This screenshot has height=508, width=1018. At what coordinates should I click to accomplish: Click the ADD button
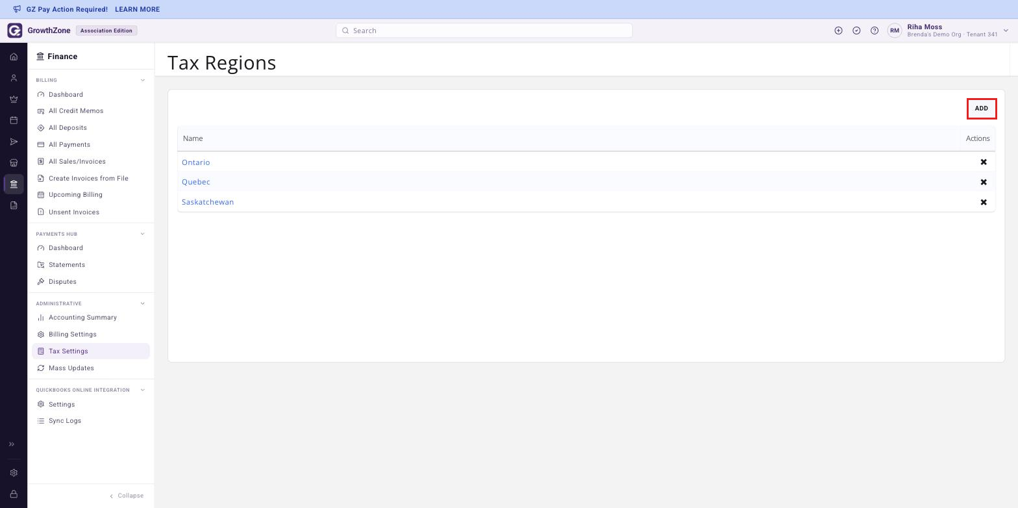pos(982,108)
